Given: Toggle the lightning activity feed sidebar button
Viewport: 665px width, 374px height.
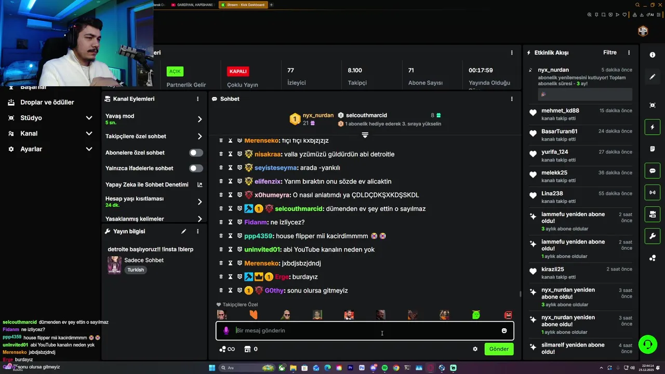Looking at the screenshot, I should [653, 127].
